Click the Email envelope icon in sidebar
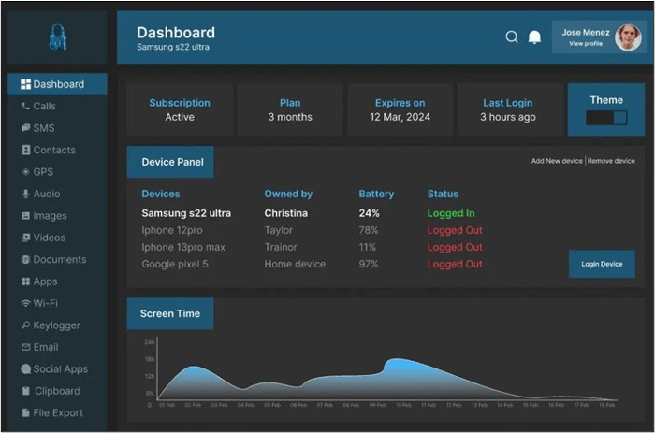 pyautogui.click(x=25, y=348)
